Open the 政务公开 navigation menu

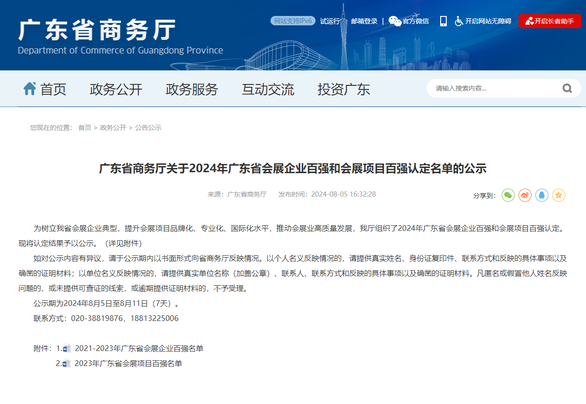tap(116, 89)
